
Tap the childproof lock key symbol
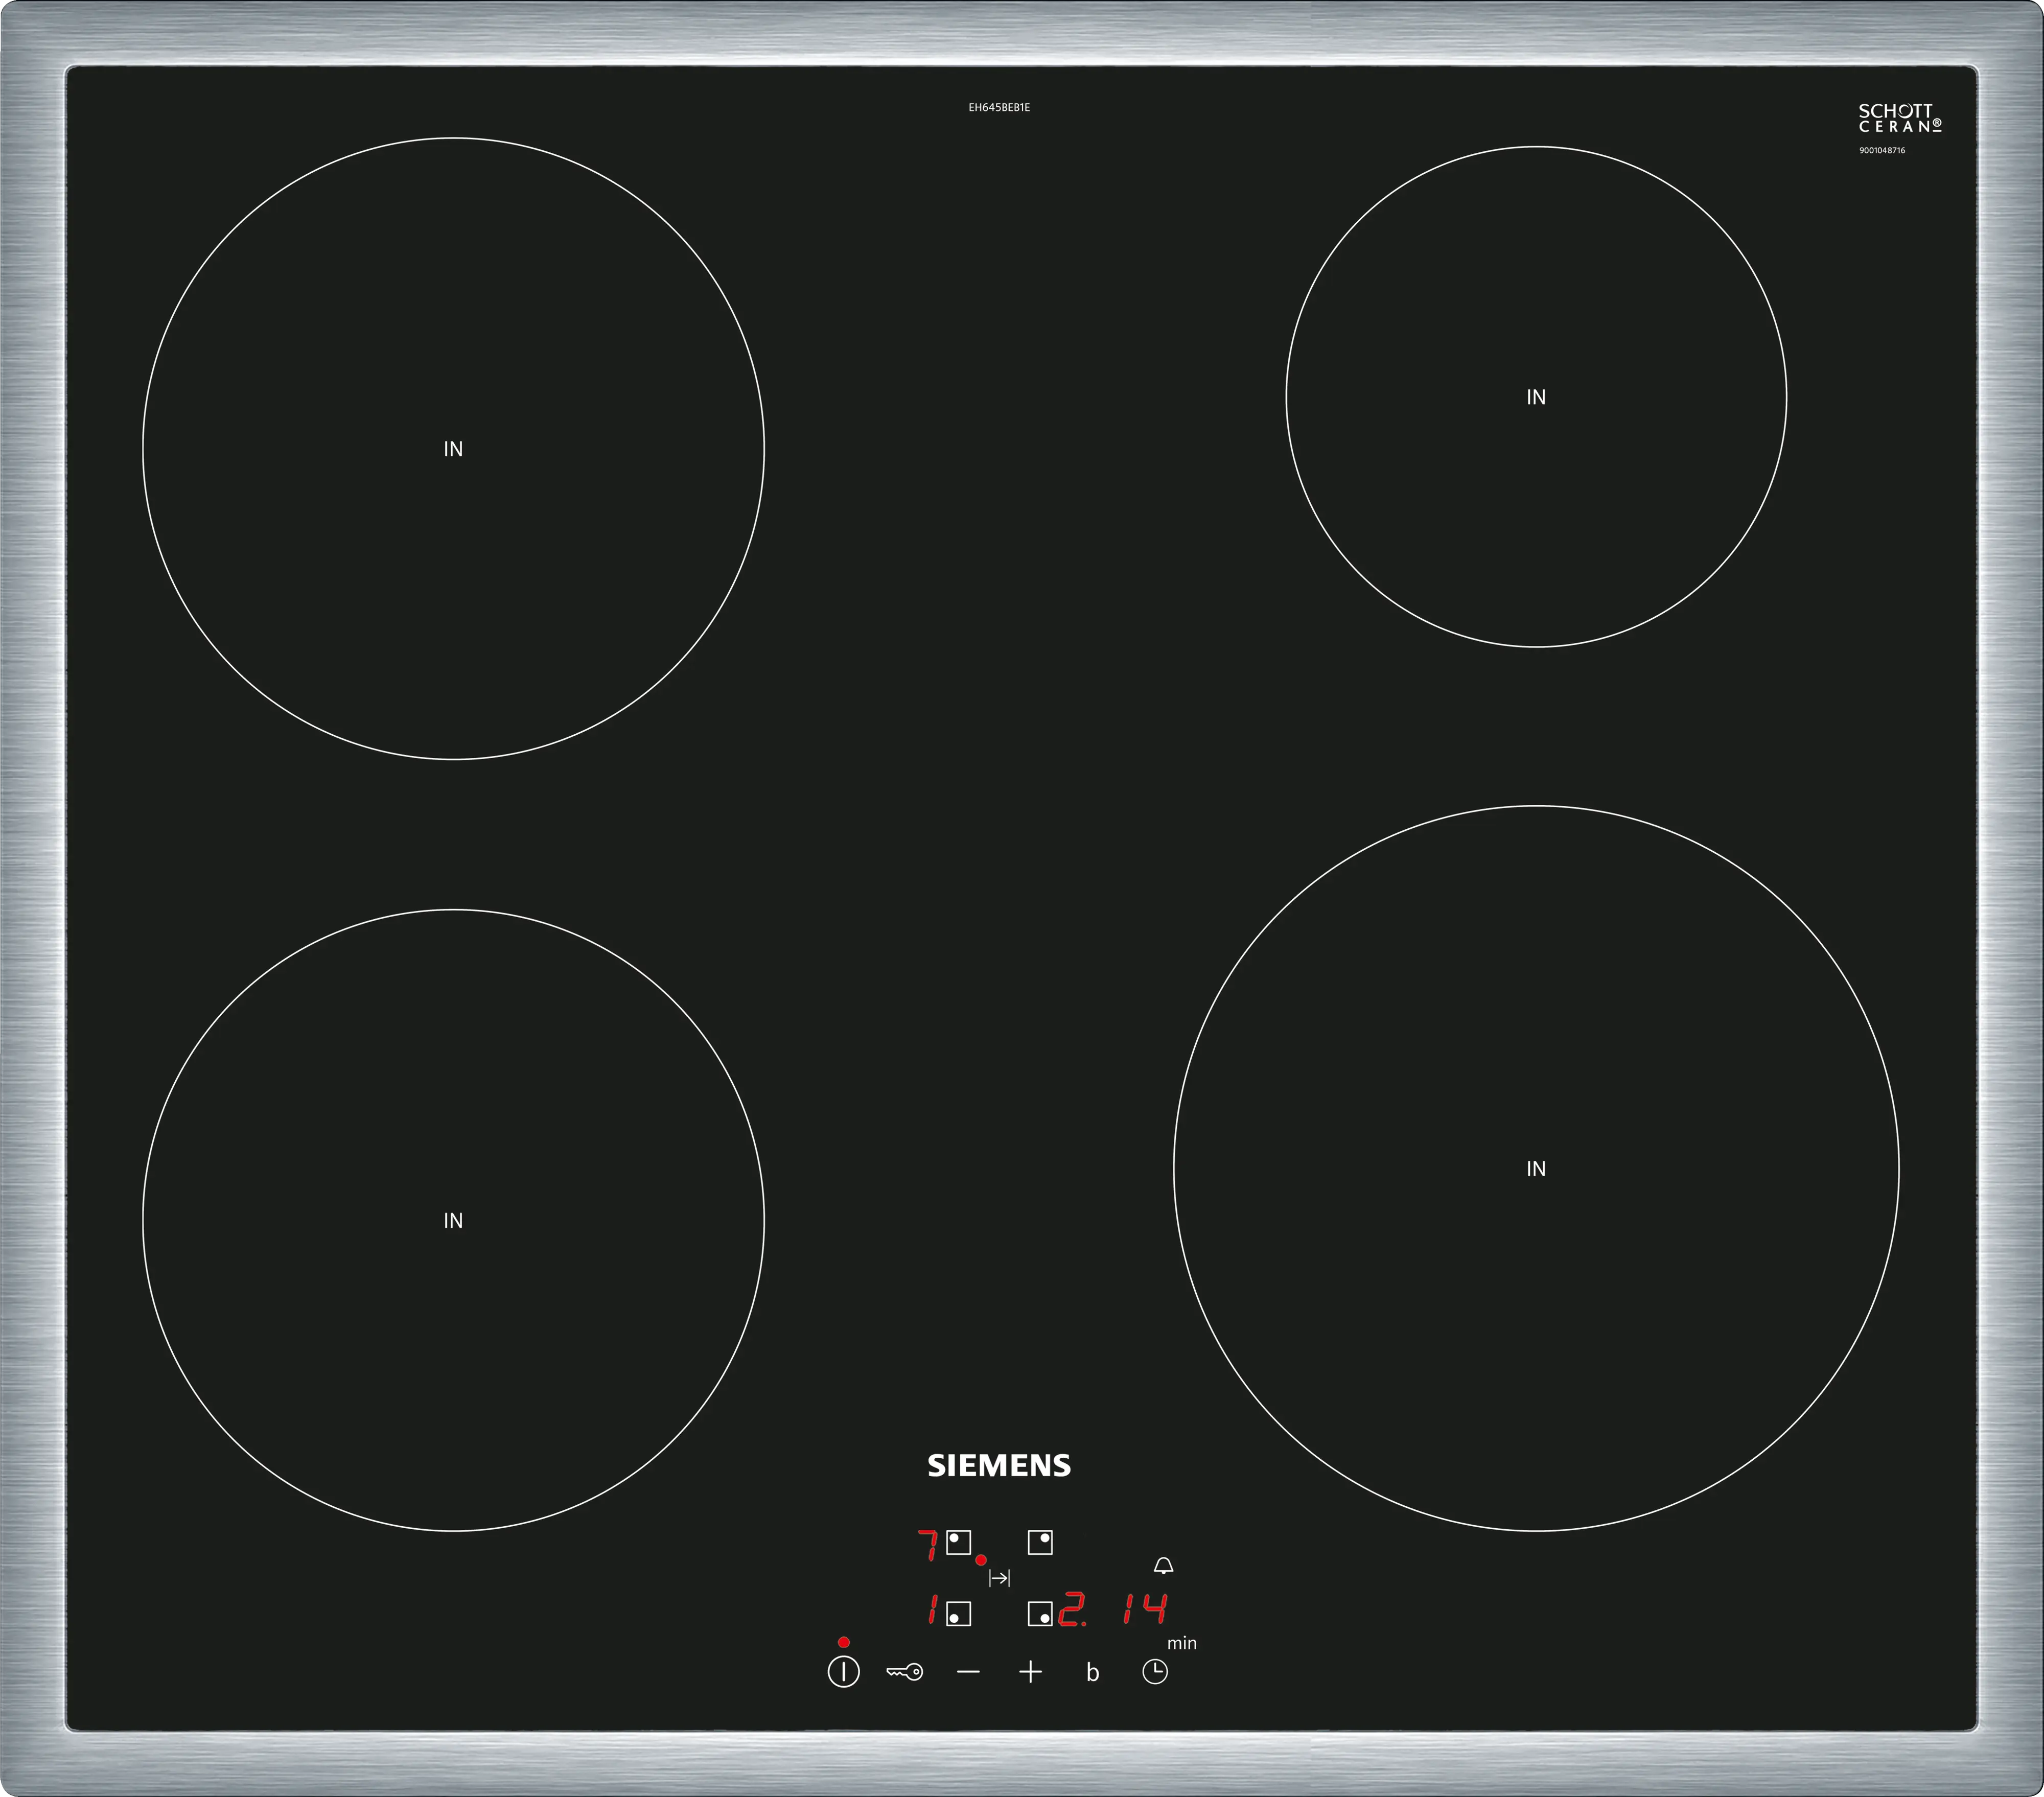tap(904, 1672)
